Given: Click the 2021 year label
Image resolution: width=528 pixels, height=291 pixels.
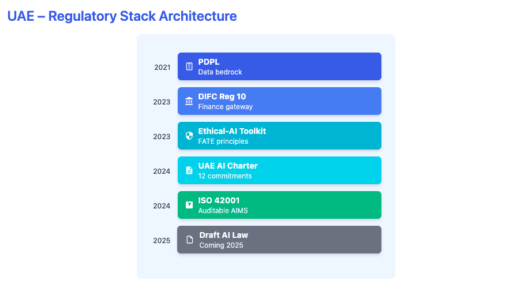Looking at the screenshot, I should (x=162, y=68).
